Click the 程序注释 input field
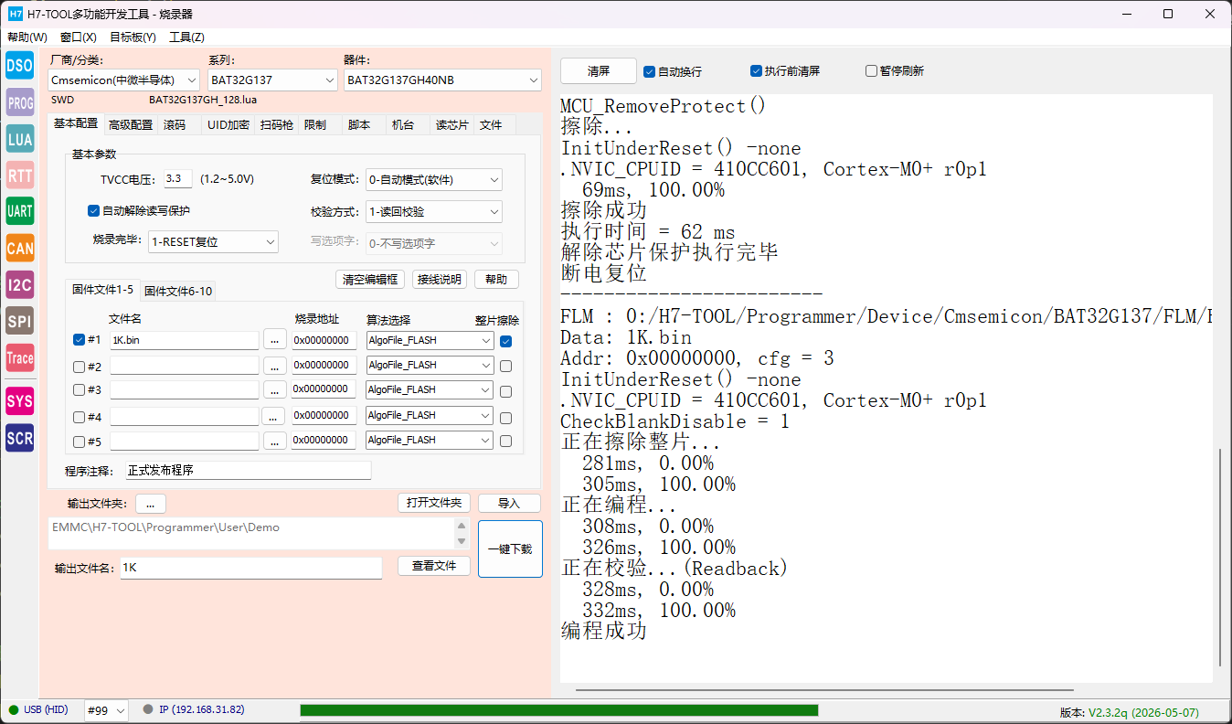 click(249, 470)
